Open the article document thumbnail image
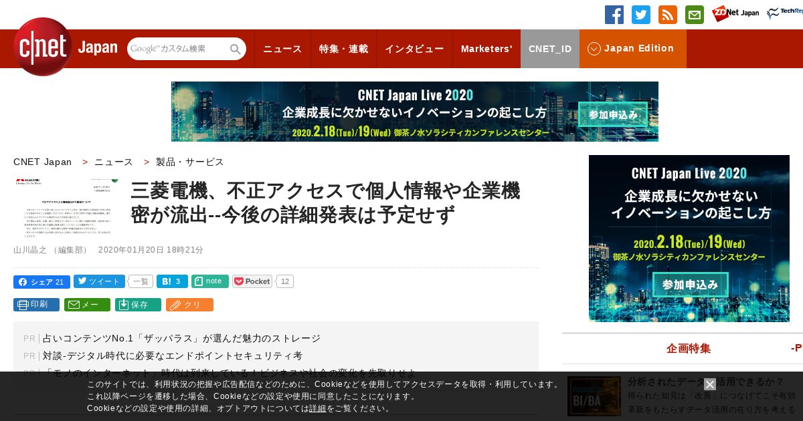Image resolution: width=803 pixels, height=421 pixels. (x=66, y=208)
